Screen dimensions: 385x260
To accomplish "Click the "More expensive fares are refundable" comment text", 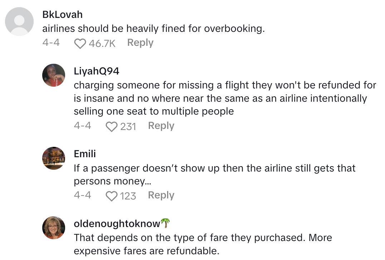I will 203,244.
